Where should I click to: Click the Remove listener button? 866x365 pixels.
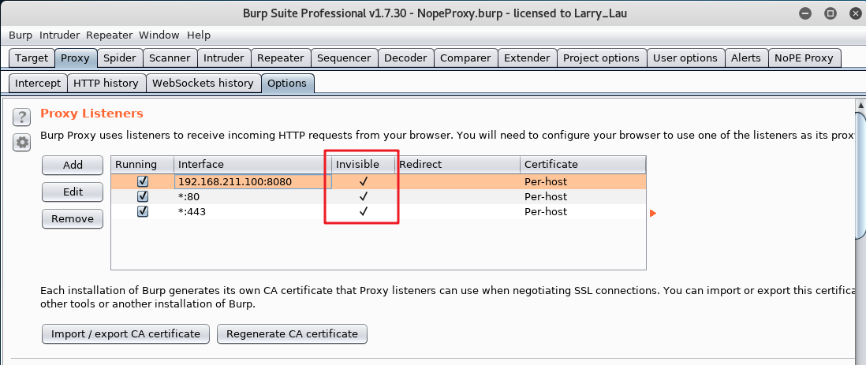[73, 218]
